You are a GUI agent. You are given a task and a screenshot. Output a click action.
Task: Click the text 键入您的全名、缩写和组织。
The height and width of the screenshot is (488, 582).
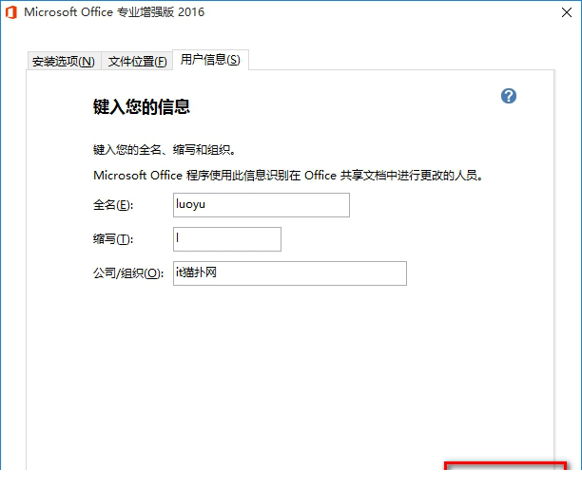click(x=165, y=150)
